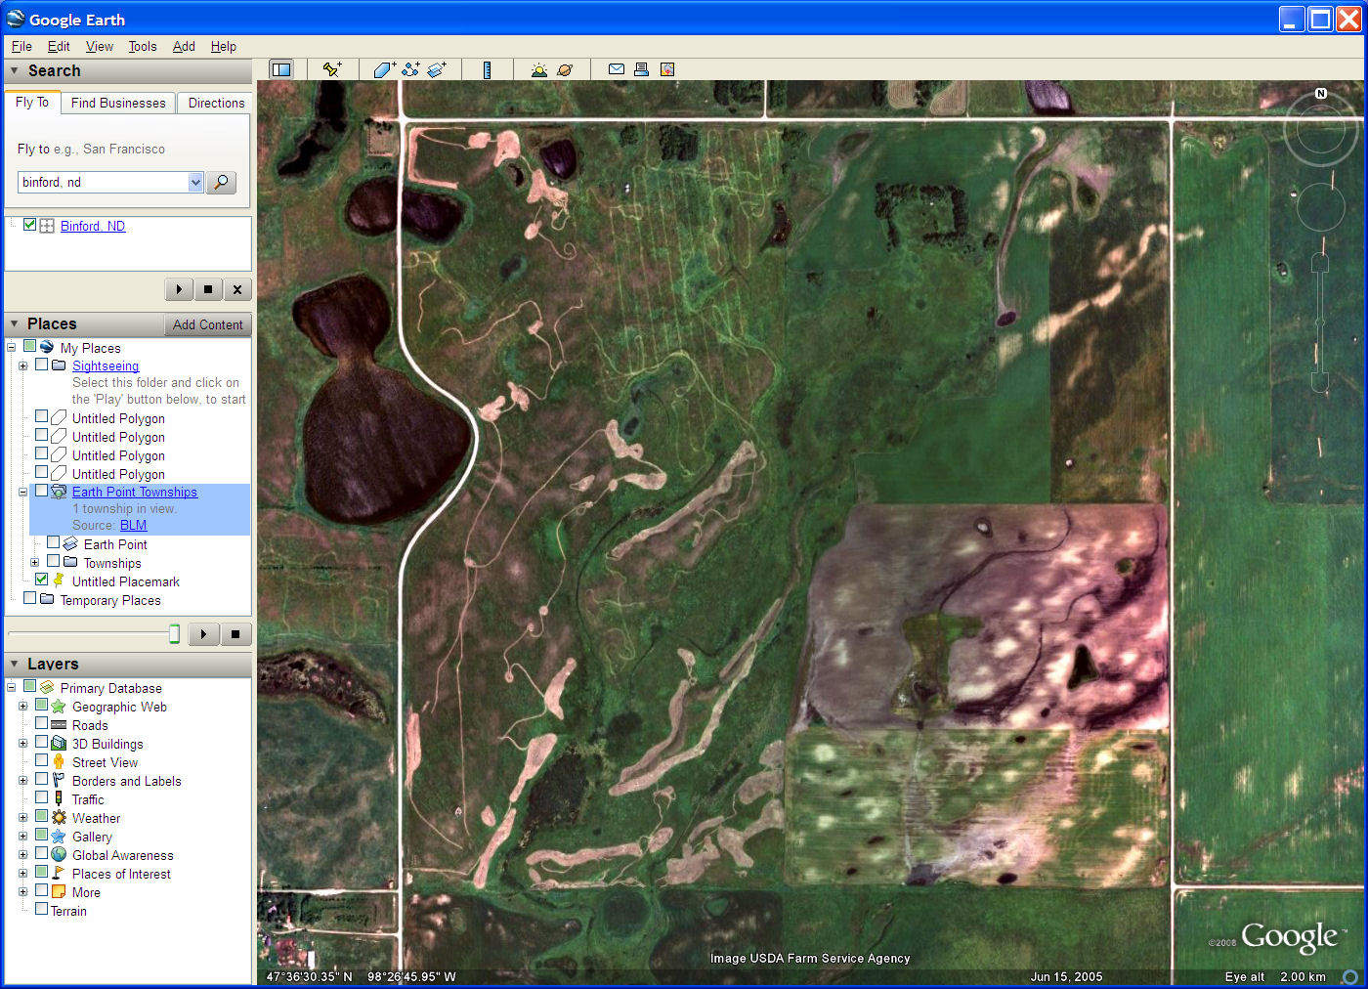Enable the Roads layer checkbox
The width and height of the screenshot is (1368, 989).
pyautogui.click(x=42, y=724)
